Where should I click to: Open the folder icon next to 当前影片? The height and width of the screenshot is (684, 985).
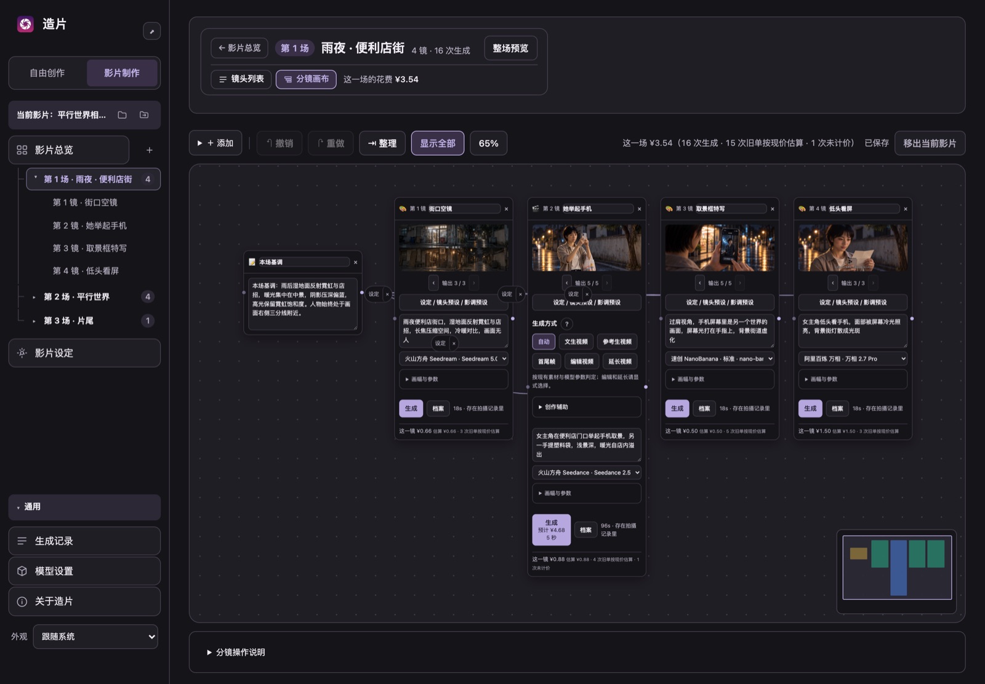tap(122, 115)
